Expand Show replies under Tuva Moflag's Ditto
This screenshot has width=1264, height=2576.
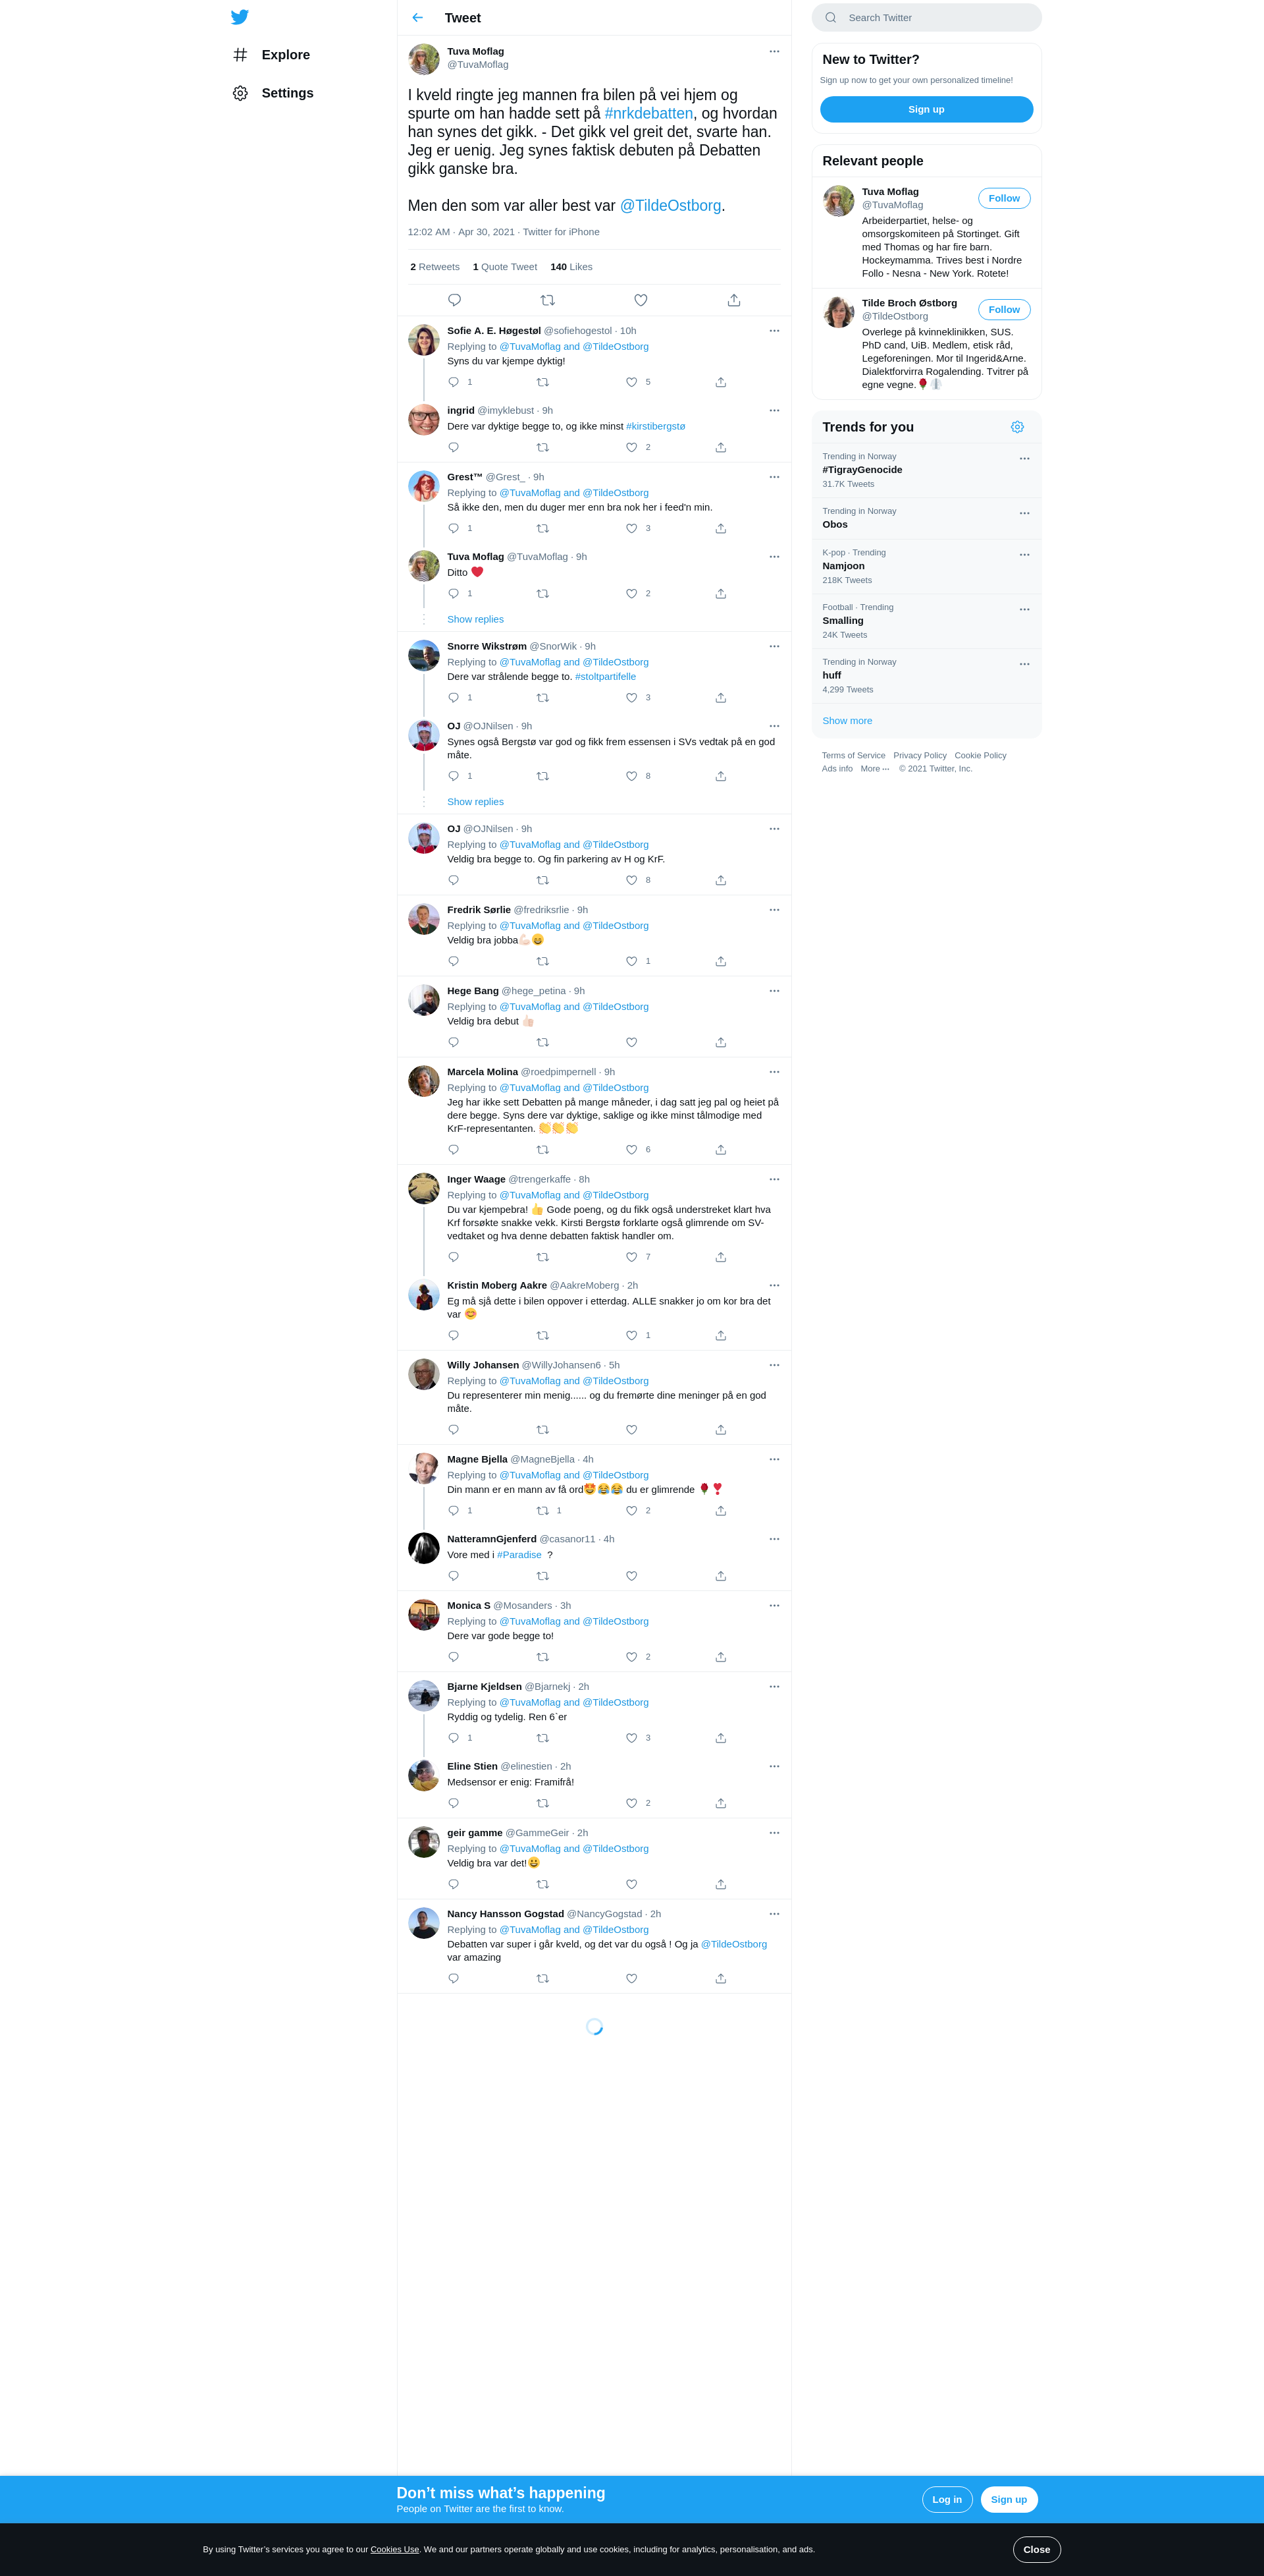tap(475, 620)
